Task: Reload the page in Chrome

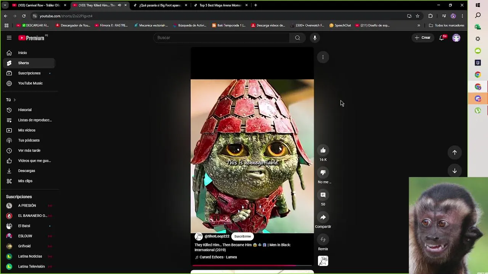Action: 24,16
